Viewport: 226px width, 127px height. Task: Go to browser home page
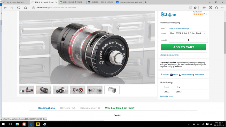point(25,8)
